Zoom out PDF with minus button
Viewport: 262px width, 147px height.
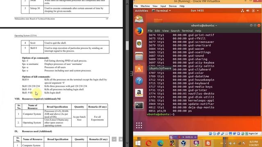[114, 139]
